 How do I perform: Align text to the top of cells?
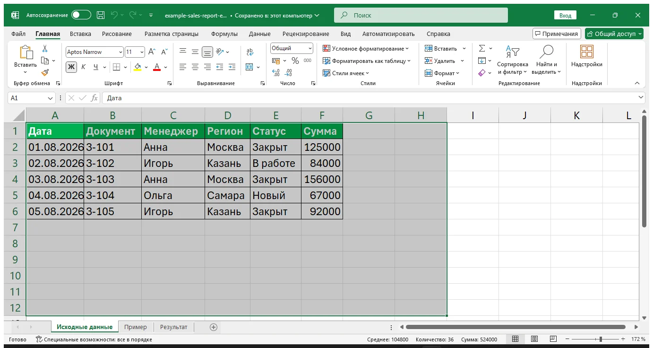pos(182,52)
